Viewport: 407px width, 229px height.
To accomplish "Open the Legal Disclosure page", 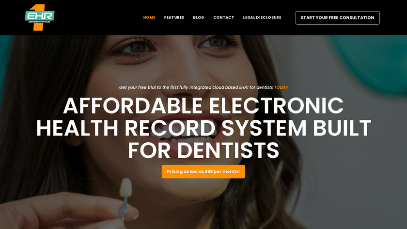I will [x=262, y=17].
